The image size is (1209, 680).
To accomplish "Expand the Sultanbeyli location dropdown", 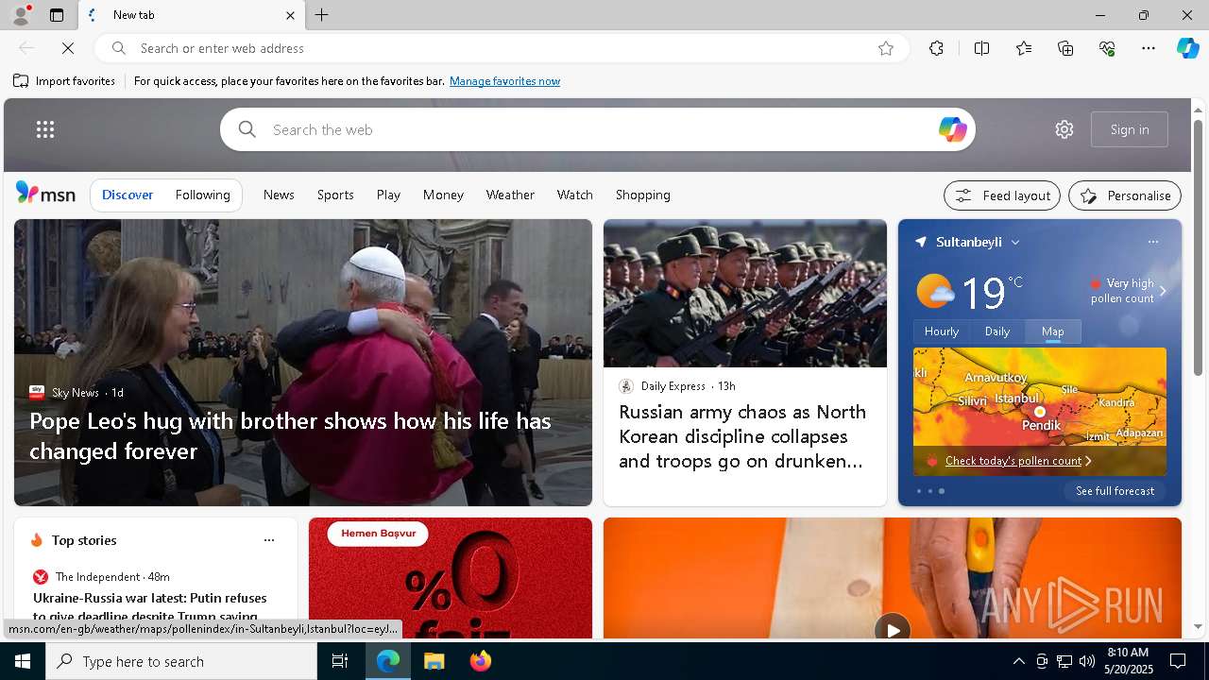I will [1015, 243].
